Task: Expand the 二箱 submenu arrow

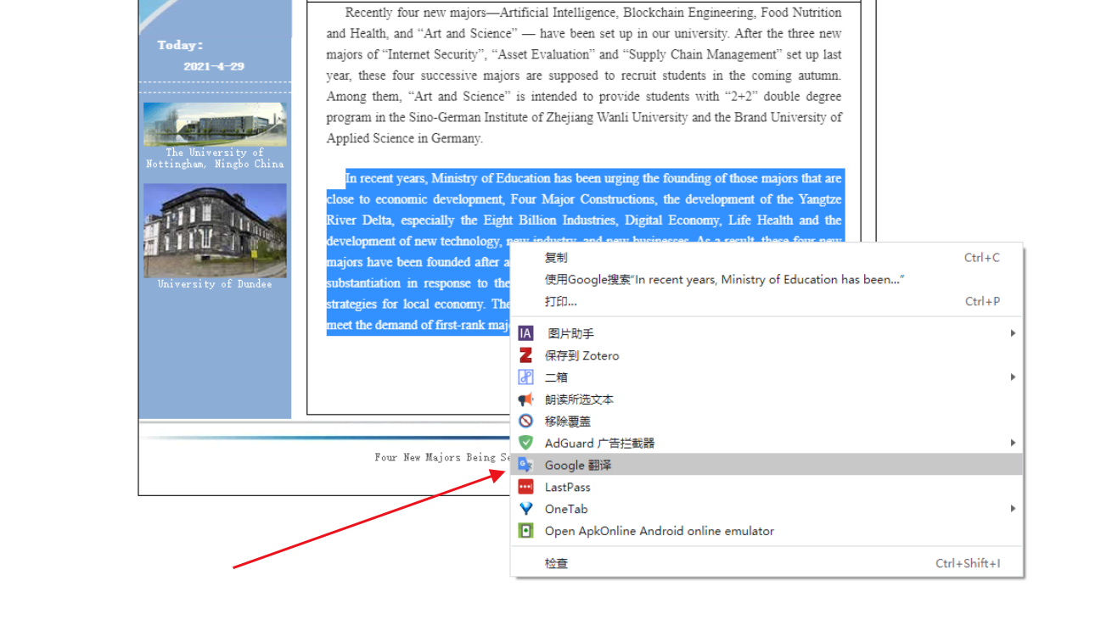Action: click(1013, 377)
